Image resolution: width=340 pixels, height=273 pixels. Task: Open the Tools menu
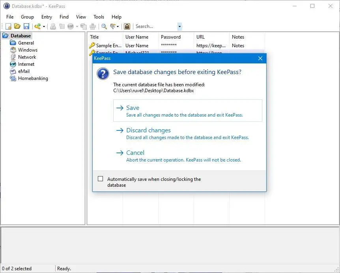[x=99, y=17]
